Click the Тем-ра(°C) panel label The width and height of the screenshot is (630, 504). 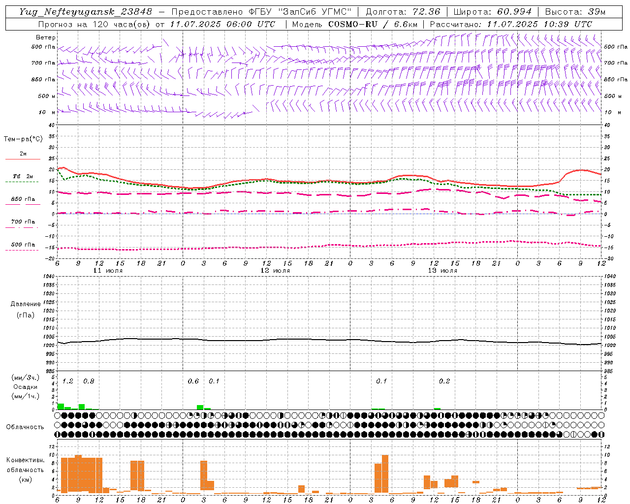[x=23, y=139]
